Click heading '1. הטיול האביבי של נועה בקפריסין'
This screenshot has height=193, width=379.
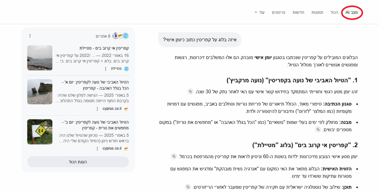pos(292,80)
